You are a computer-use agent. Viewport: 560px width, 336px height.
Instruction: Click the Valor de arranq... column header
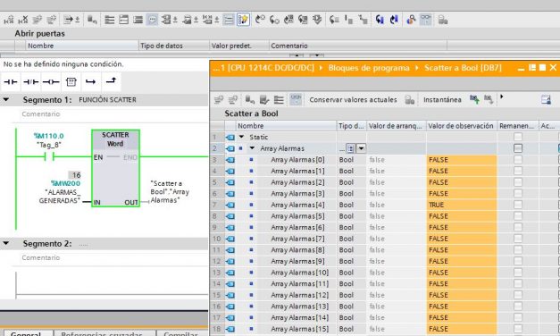tap(396, 126)
